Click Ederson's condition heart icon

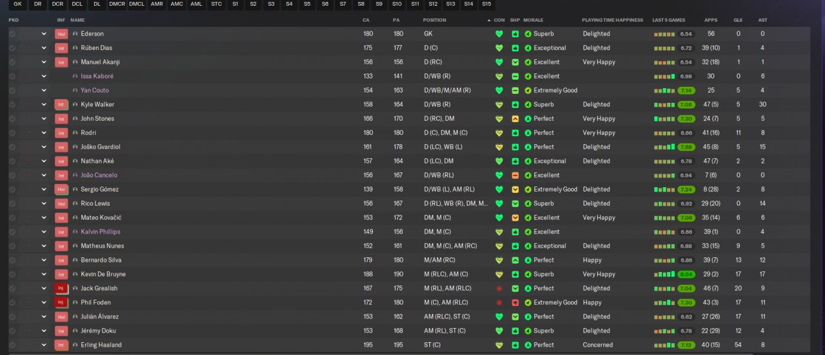click(499, 33)
